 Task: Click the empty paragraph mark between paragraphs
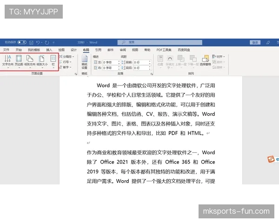click(x=88, y=143)
